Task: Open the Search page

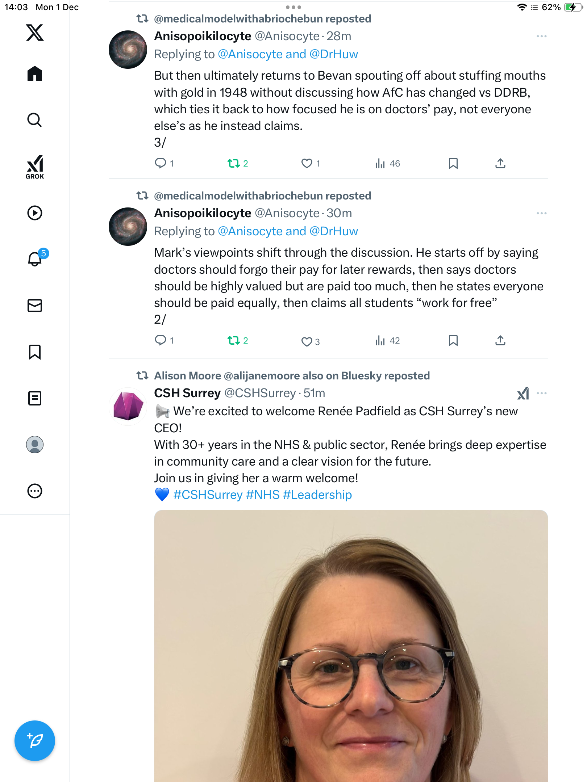Action: pyautogui.click(x=35, y=120)
